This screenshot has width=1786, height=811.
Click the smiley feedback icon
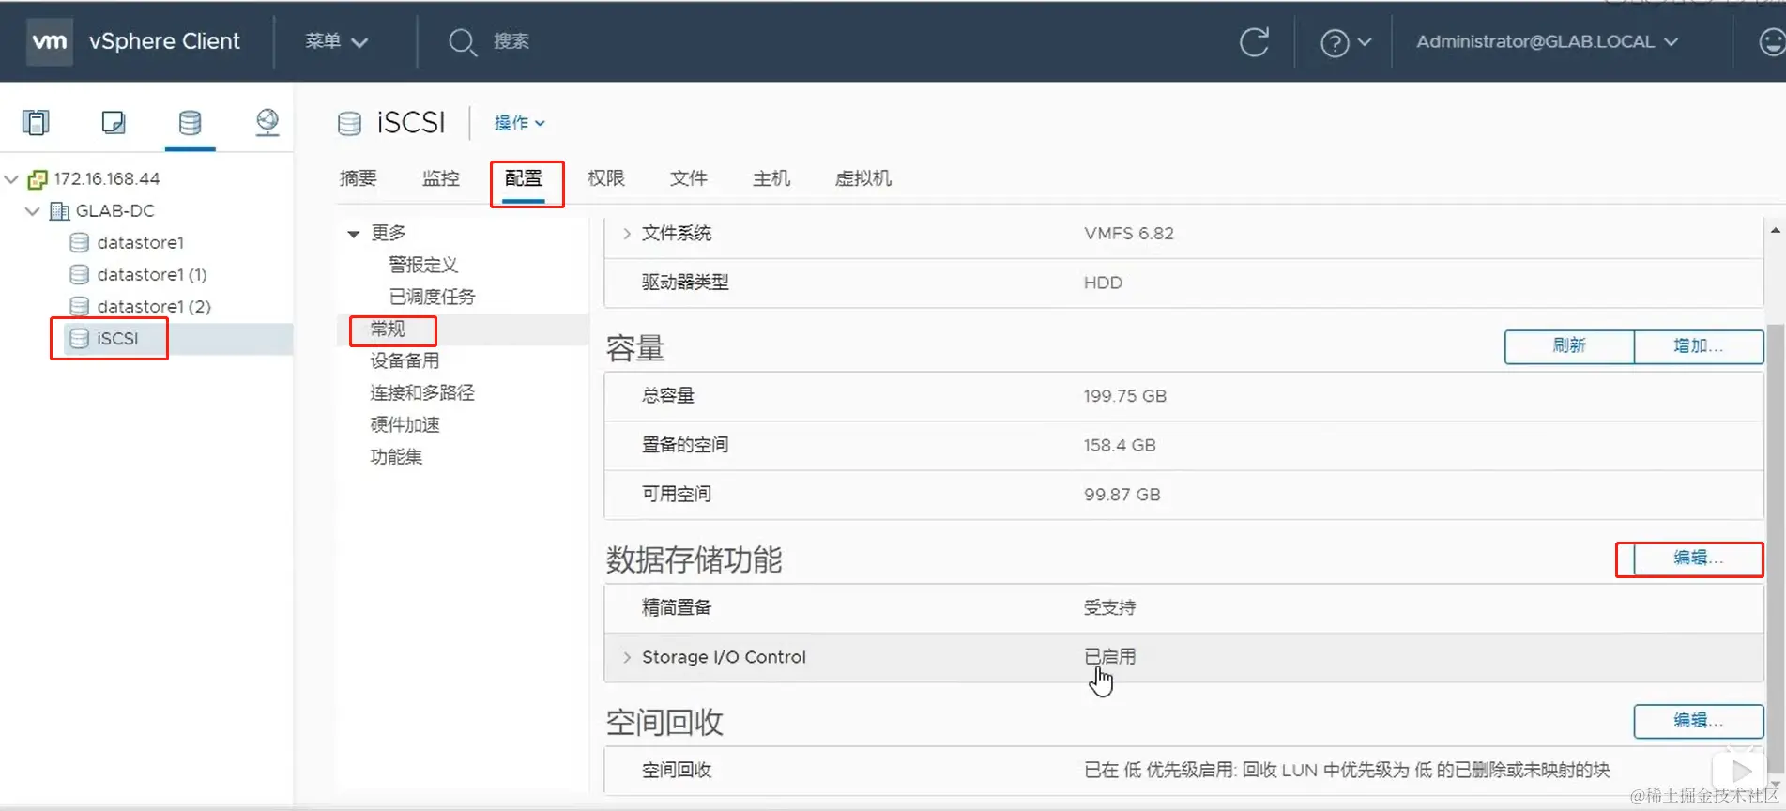point(1770,42)
